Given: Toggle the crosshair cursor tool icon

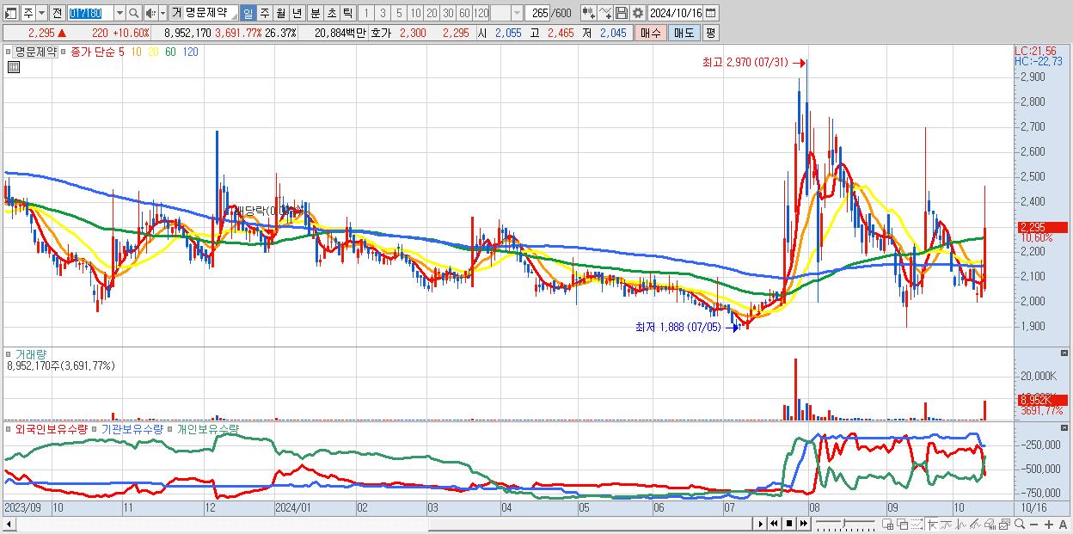Looking at the screenshot, I should pyautogui.click(x=933, y=525).
